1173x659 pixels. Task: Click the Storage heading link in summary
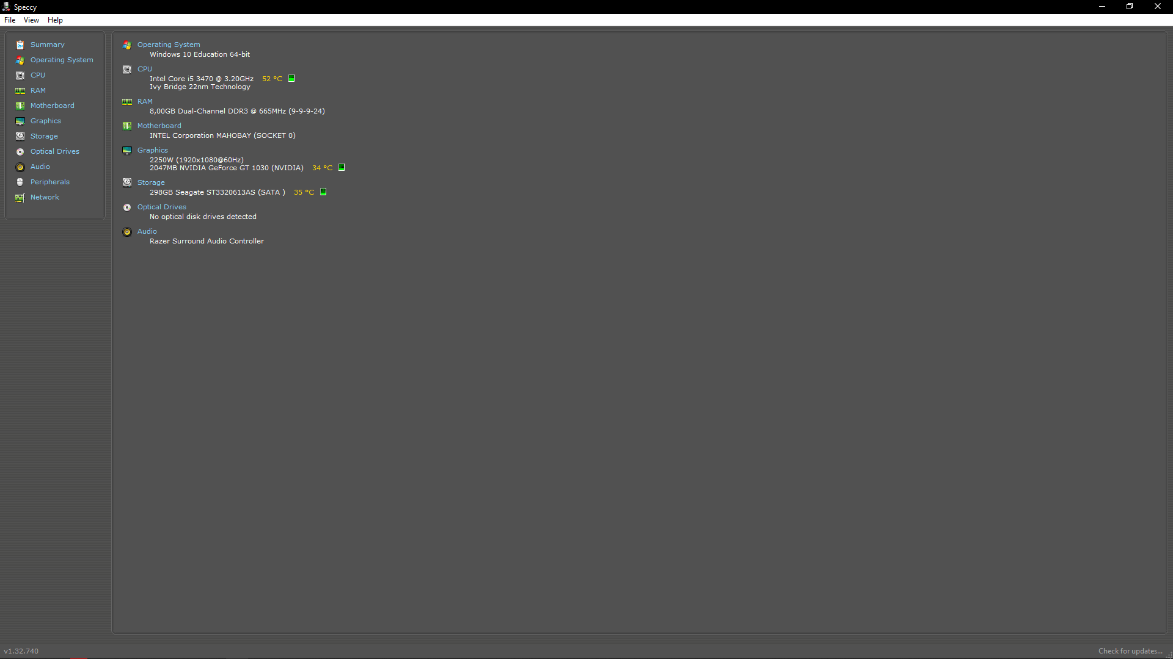pos(151,182)
